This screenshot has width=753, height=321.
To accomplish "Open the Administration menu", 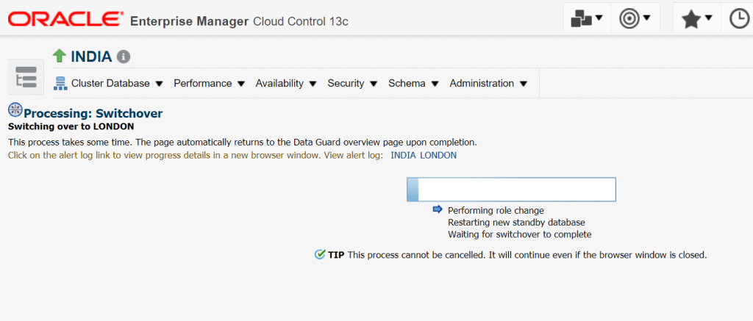I will 488,84.
